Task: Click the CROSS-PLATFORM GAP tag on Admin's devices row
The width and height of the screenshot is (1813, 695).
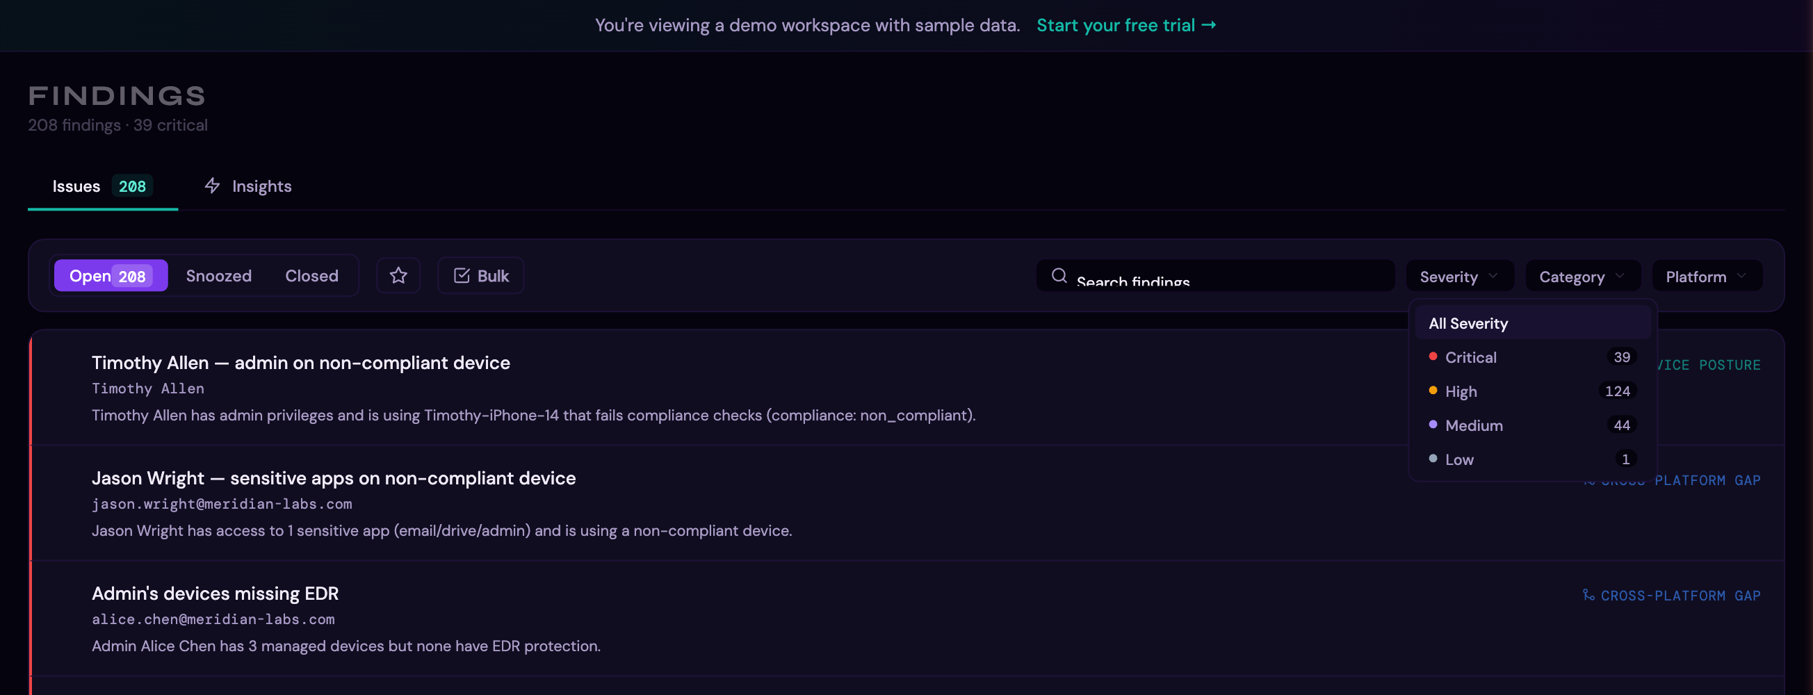Action: [x=1670, y=596]
